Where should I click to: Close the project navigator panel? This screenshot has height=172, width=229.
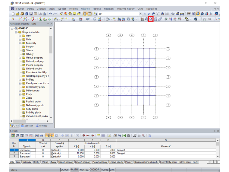click(51, 24)
